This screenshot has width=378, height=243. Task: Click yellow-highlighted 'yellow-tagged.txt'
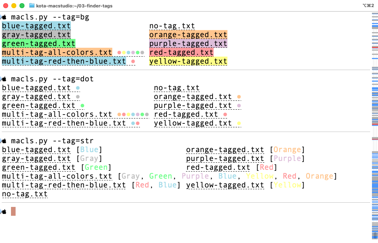coord(188,61)
